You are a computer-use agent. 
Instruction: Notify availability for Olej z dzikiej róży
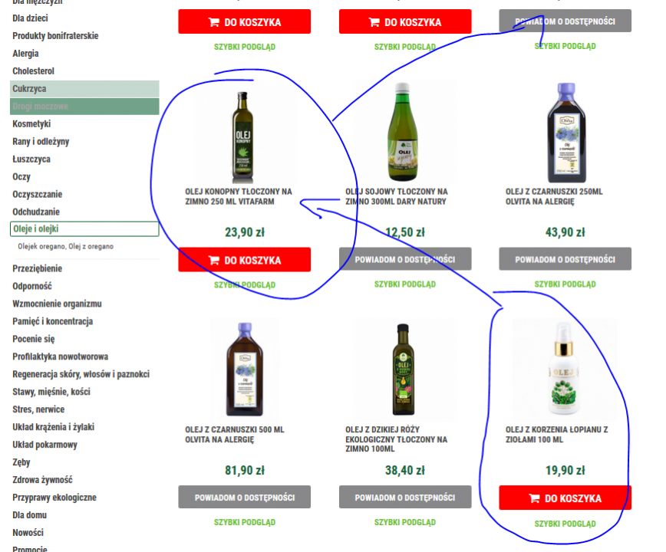(x=405, y=497)
